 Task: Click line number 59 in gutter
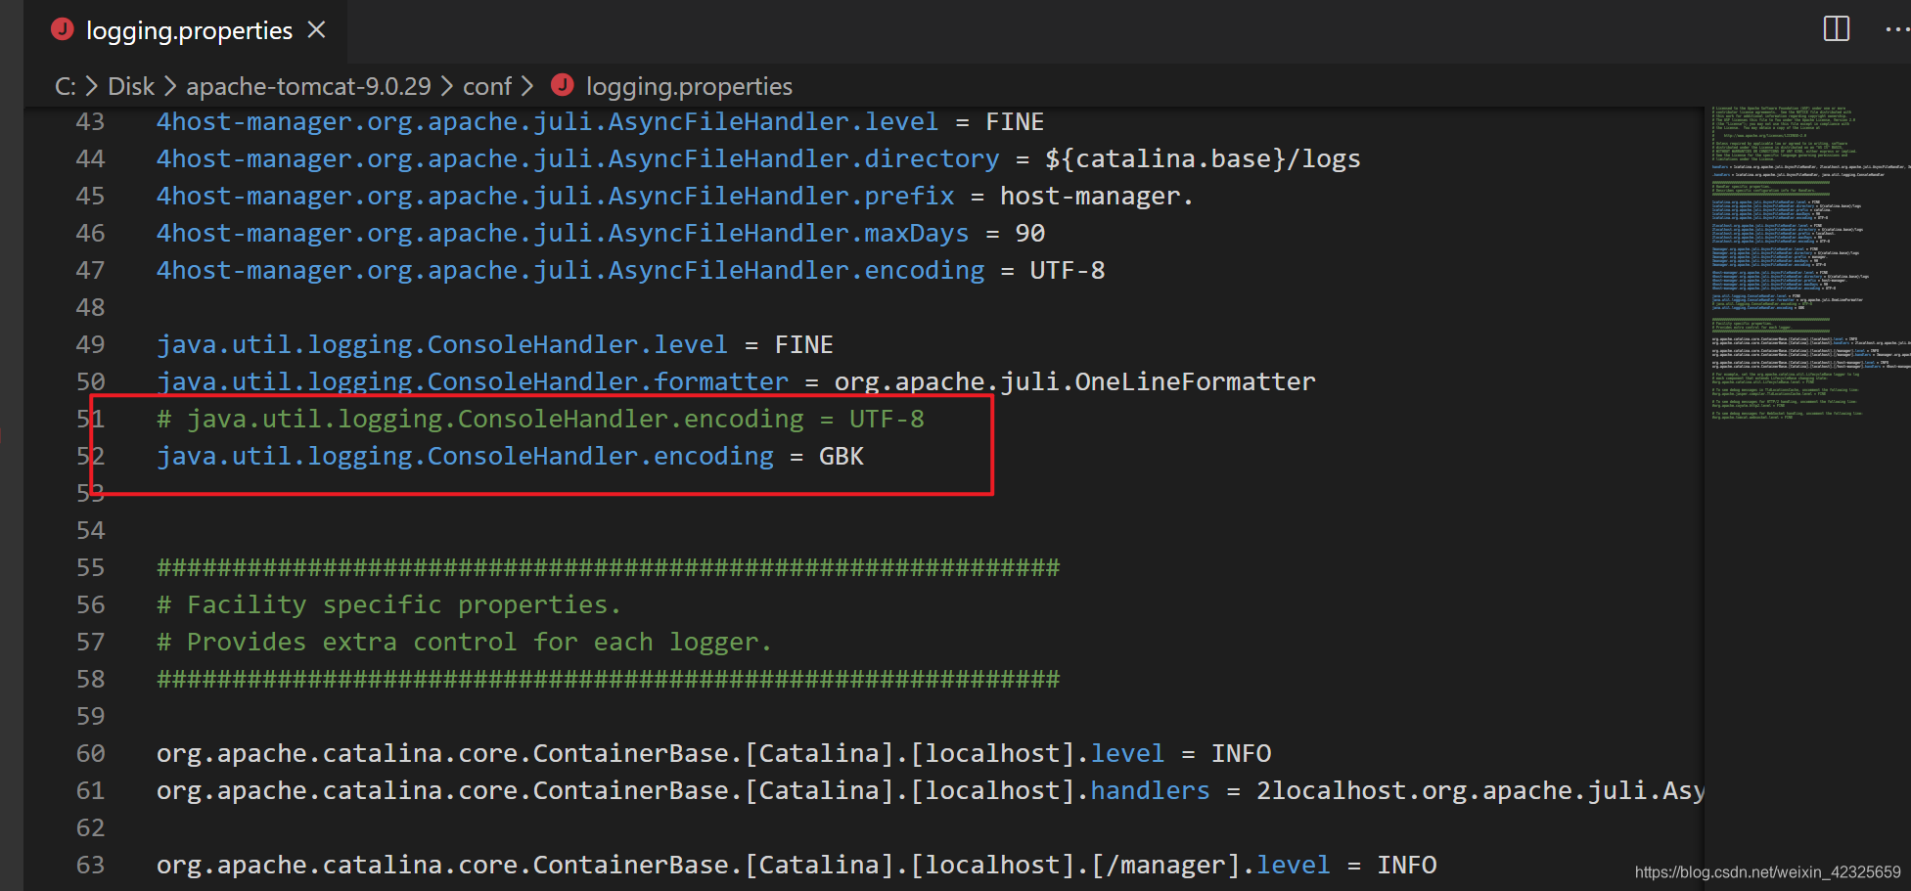90,717
